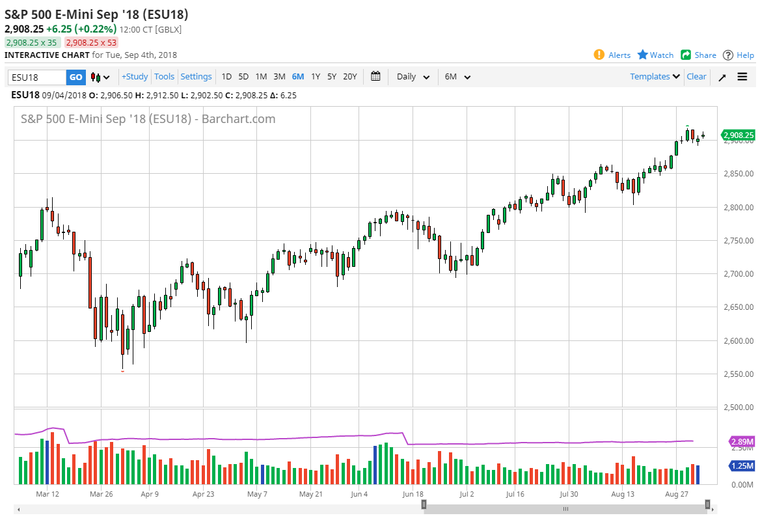This screenshot has width=760, height=522.
Task: Click the candlestick chart type icon
Action: (95, 76)
